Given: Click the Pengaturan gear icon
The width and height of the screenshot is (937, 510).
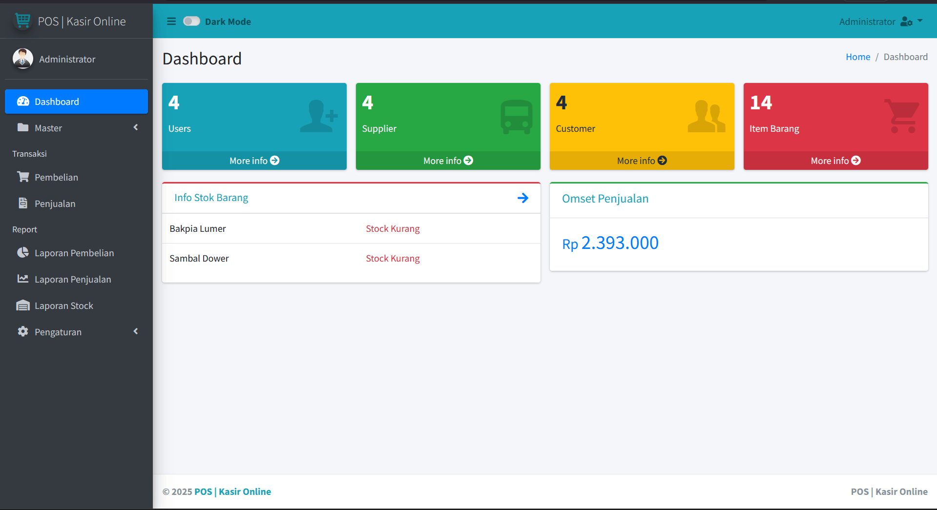Looking at the screenshot, I should tap(23, 331).
